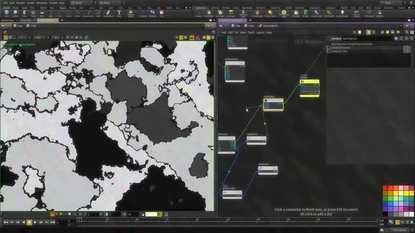The image size is (415, 233).
Task: Click the current frame marker on the timeline
Action: point(79,220)
